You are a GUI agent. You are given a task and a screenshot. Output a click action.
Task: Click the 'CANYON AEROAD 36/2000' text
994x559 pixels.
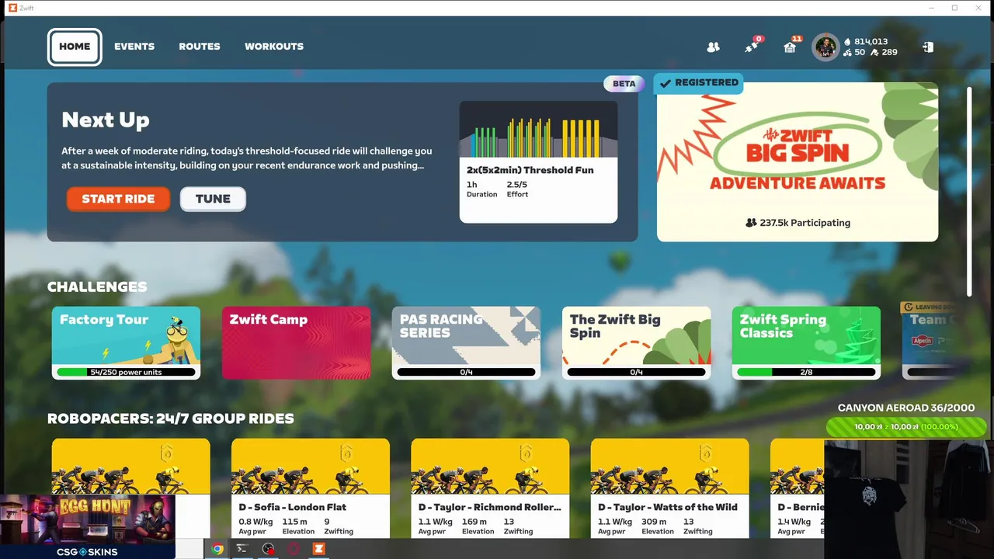click(905, 408)
